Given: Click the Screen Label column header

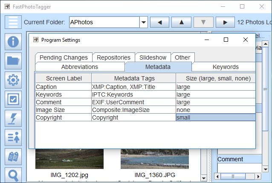Looking at the screenshot, I should tap(64, 78).
